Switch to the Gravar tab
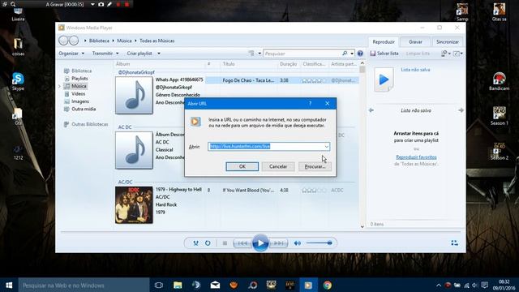 pos(415,42)
